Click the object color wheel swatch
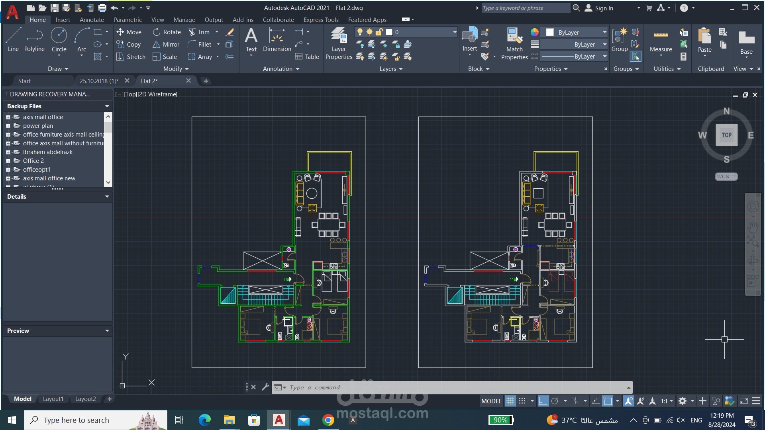 [534, 32]
